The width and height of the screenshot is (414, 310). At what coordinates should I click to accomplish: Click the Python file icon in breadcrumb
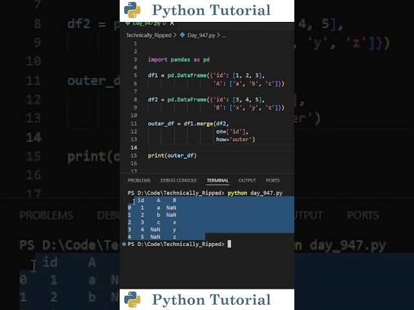(x=182, y=35)
